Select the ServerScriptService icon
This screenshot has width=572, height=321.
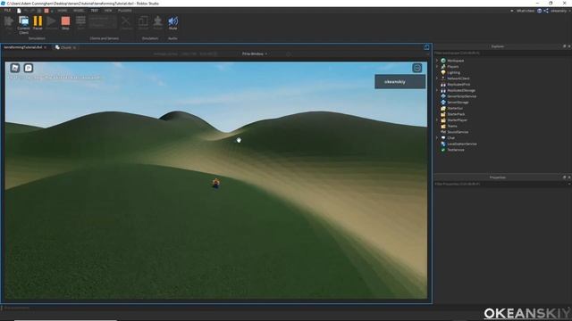click(443, 96)
